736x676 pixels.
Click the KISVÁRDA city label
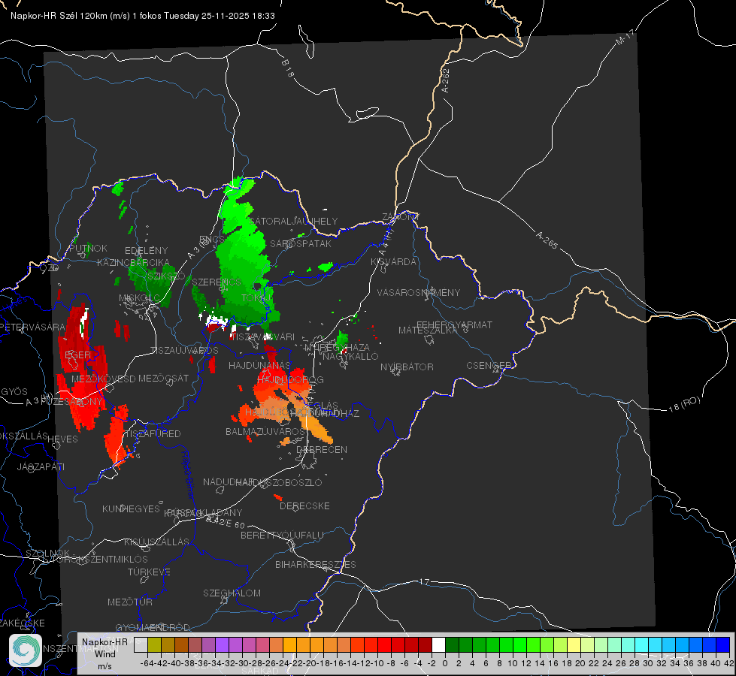pos(393,262)
